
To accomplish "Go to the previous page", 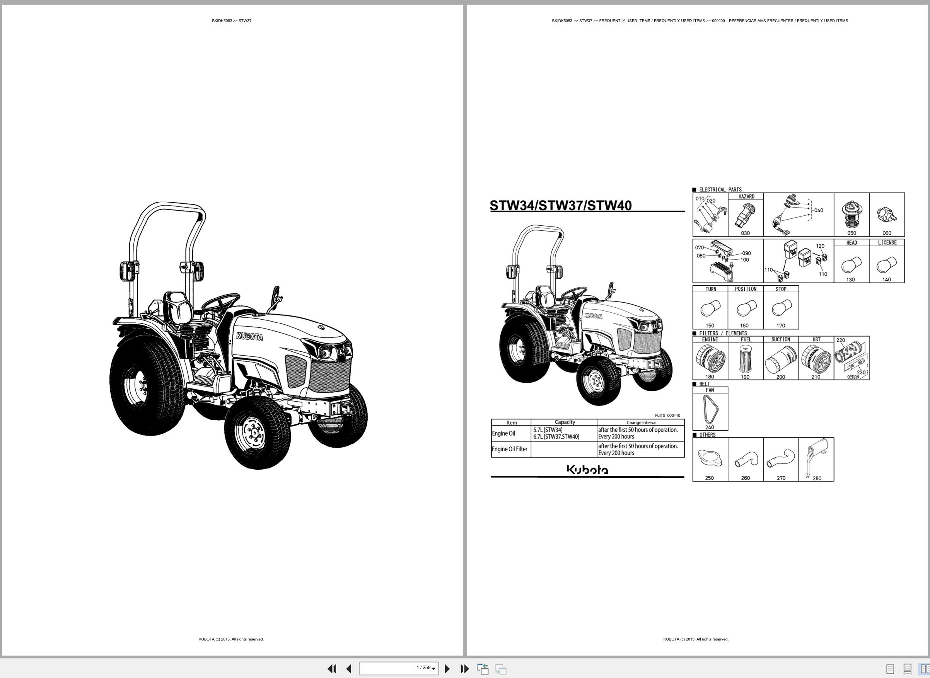I will pyautogui.click(x=348, y=669).
